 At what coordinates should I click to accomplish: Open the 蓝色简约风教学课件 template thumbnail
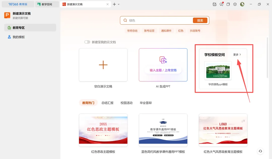tap(163, 130)
